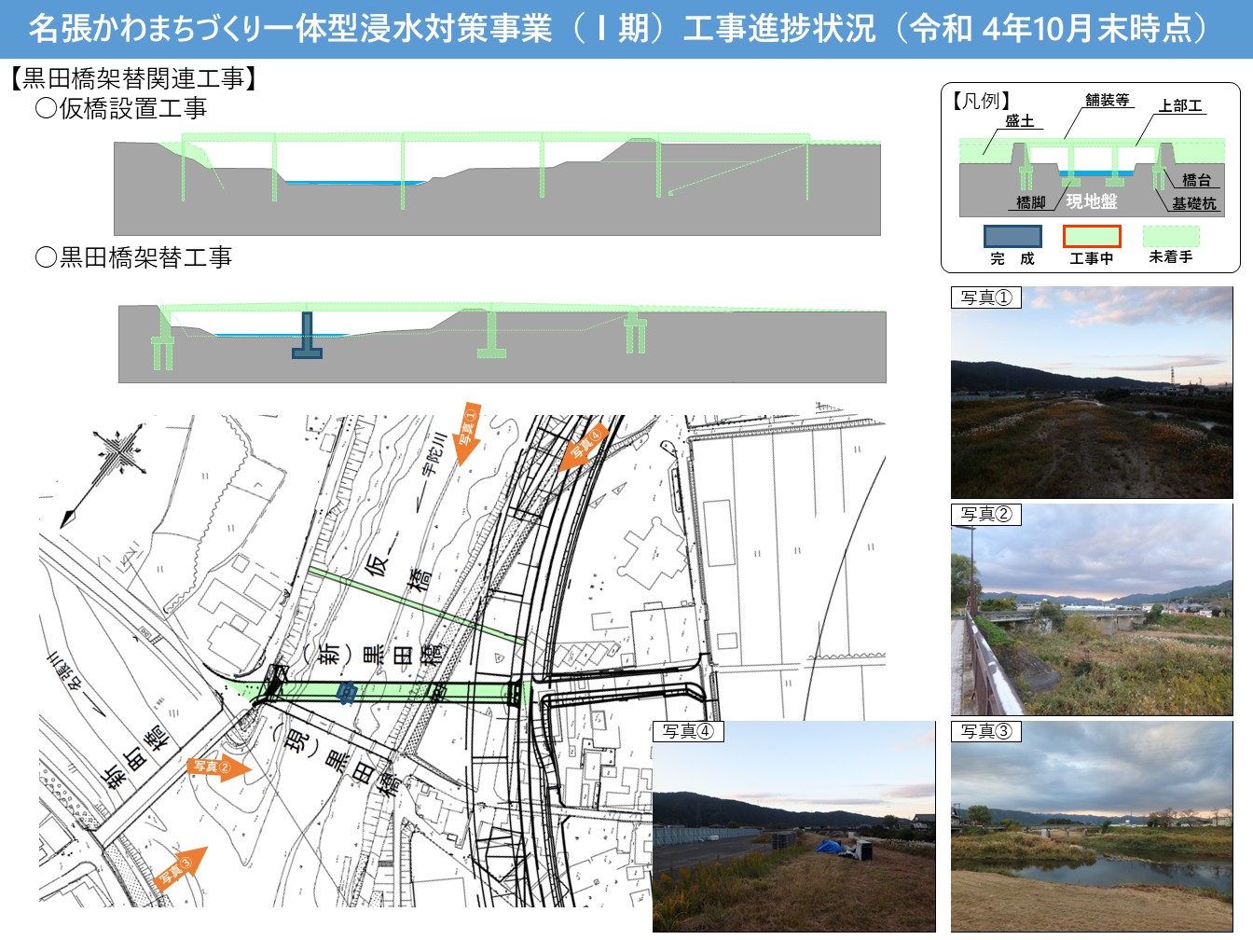1253x940 pixels.
Task: Select the orange 写真③ arrow marker
Action: [x=180, y=869]
